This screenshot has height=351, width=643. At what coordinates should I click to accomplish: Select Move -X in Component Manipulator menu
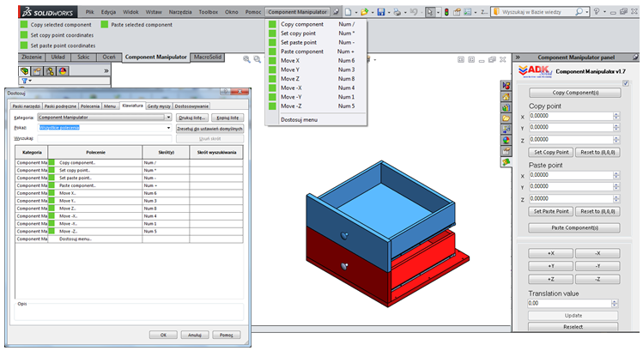pyautogui.click(x=316, y=88)
